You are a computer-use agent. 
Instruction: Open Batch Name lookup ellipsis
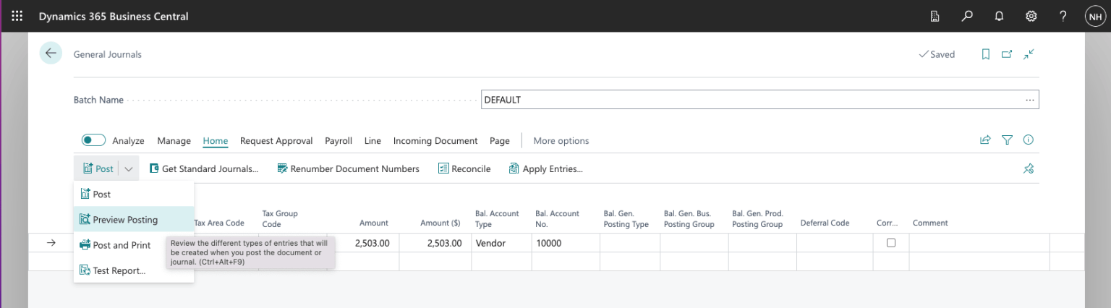[x=1029, y=100]
